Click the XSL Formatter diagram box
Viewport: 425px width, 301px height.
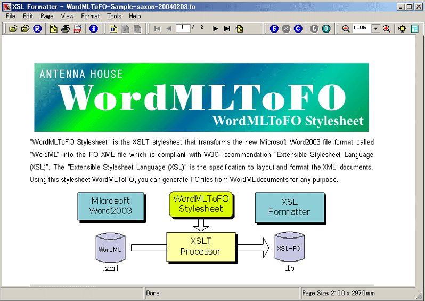point(290,207)
